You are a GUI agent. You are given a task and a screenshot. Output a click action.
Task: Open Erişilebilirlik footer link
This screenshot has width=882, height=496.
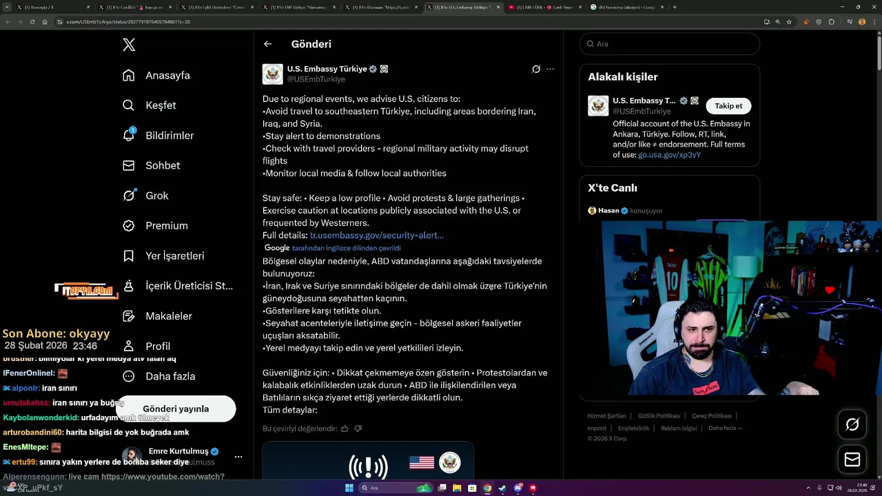[633, 428]
